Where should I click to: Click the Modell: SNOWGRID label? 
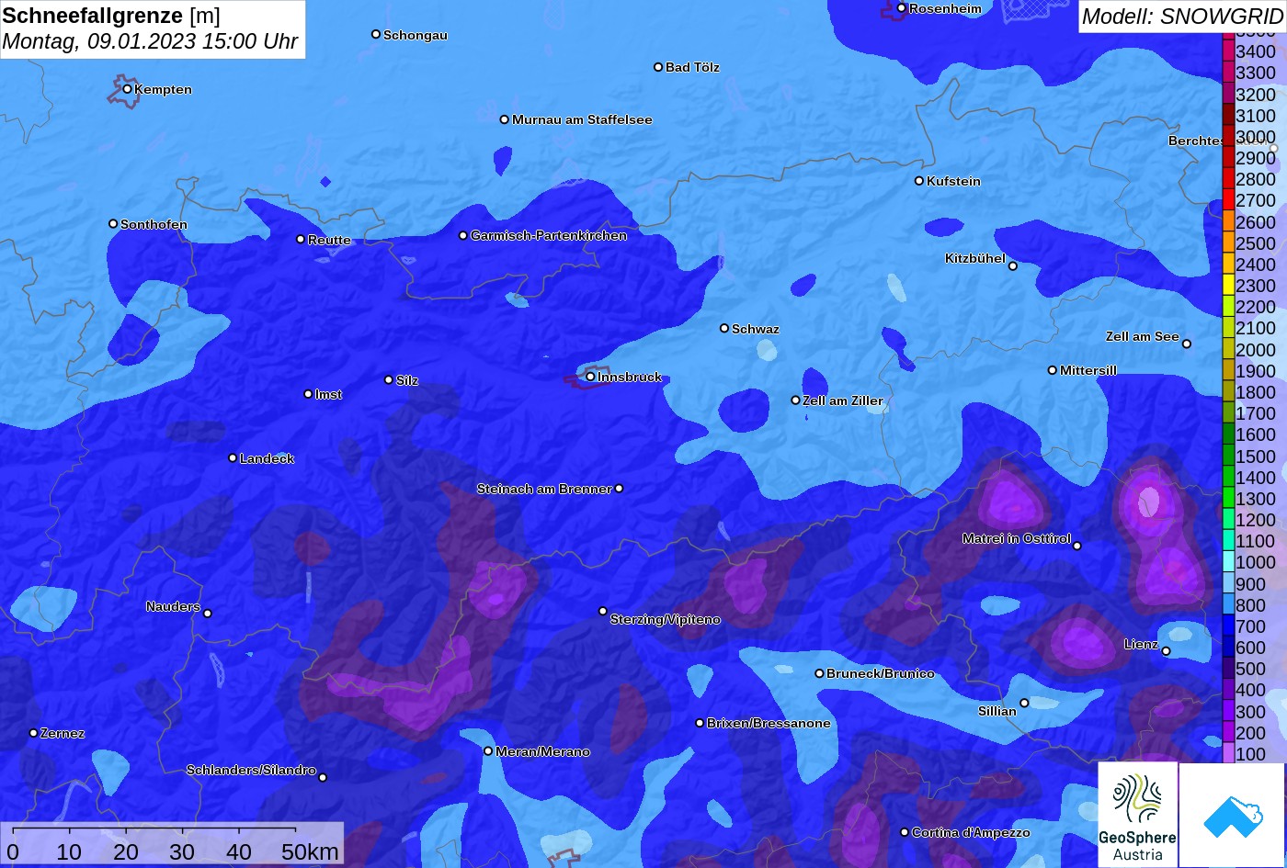click(1181, 17)
